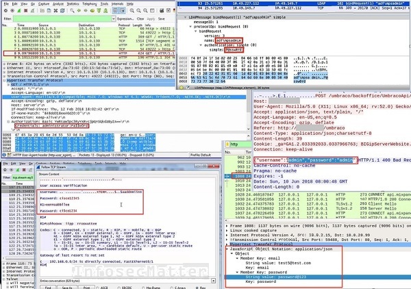Open Internals menu
Screen dimensions: 411x289
pyautogui.click(x=117, y=4)
